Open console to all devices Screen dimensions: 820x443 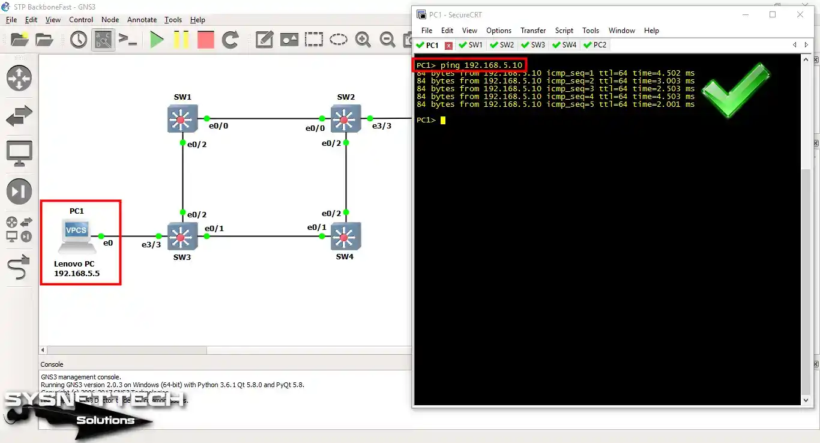tap(127, 40)
